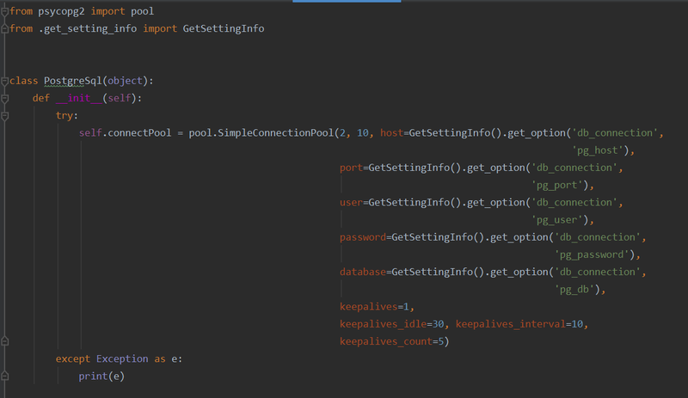
Task: Click the print(e) statement
Action: pos(101,376)
